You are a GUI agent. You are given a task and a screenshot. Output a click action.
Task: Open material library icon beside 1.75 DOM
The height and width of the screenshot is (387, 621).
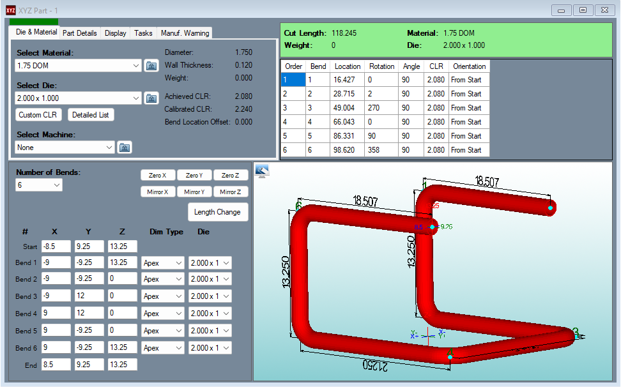click(x=151, y=66)
